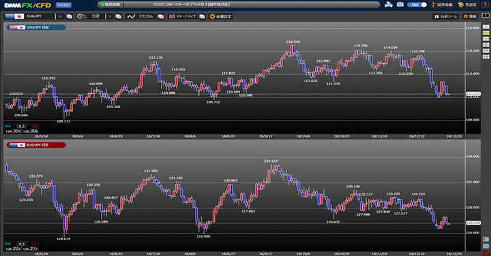The height and width of the screenshot is (256, 491).
Task: Open 色設定 color palette settings
Action: tap(468, 5)
